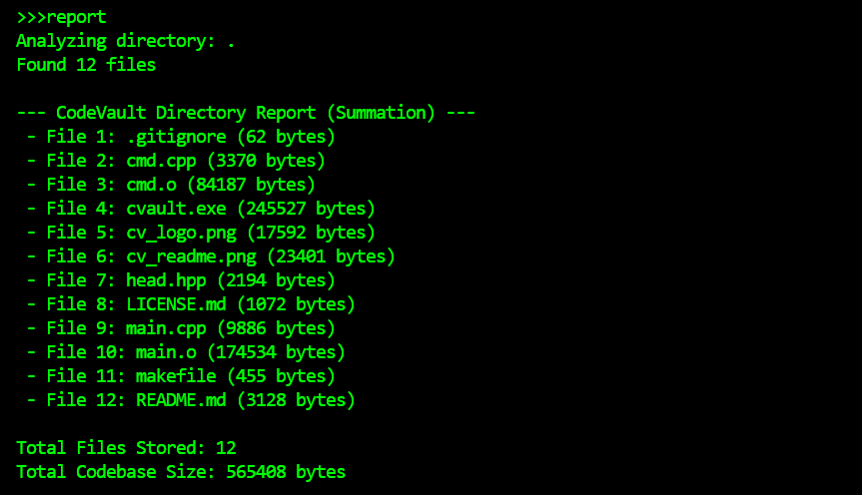Select the cmd.cpp file line
Image resolution: width=862 pixels, height=495 pixels.
[x=176, y=161]
